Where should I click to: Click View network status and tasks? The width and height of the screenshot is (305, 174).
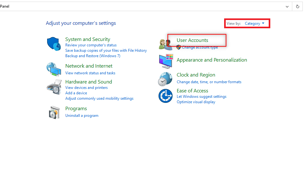(90, 73)
